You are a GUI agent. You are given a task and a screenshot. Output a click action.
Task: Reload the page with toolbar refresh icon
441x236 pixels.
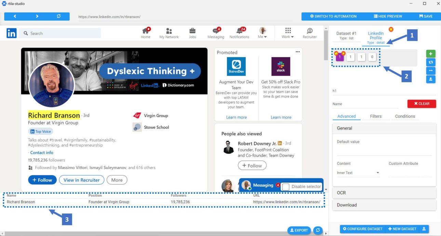point(59,16)
